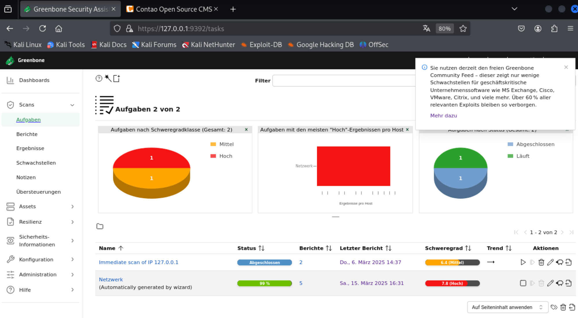Open the task wizard wand icon
The width and height of the screenshot is (578, 318).
[108, 78]
